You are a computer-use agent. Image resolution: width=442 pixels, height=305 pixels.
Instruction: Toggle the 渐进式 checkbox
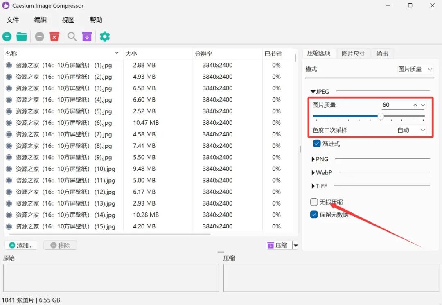pos(316,144)
